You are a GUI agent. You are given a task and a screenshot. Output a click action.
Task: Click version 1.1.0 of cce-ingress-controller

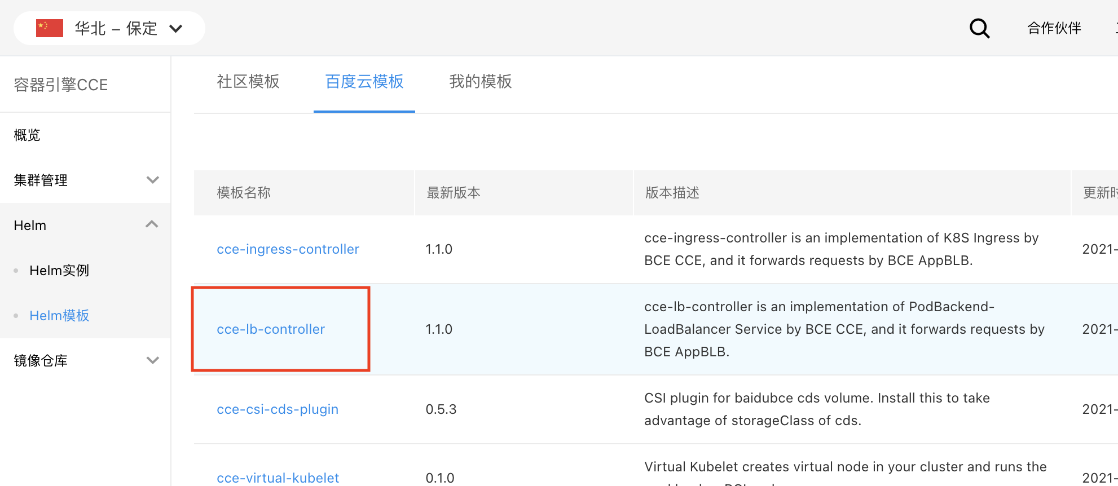click(439, 249)
